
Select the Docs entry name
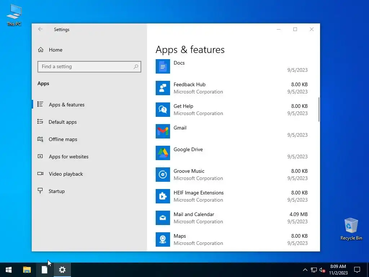coord(179,63)
